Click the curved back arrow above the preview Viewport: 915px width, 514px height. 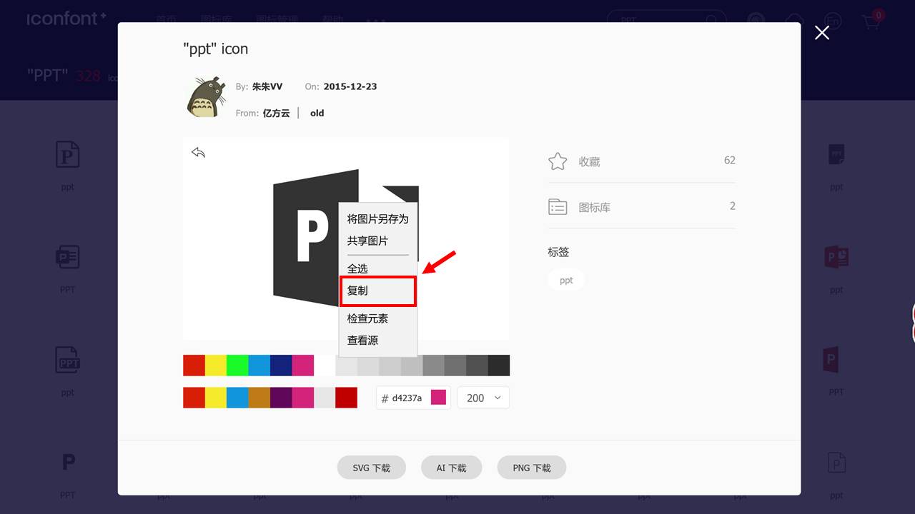pyautogui.click(x=198, y=152)
